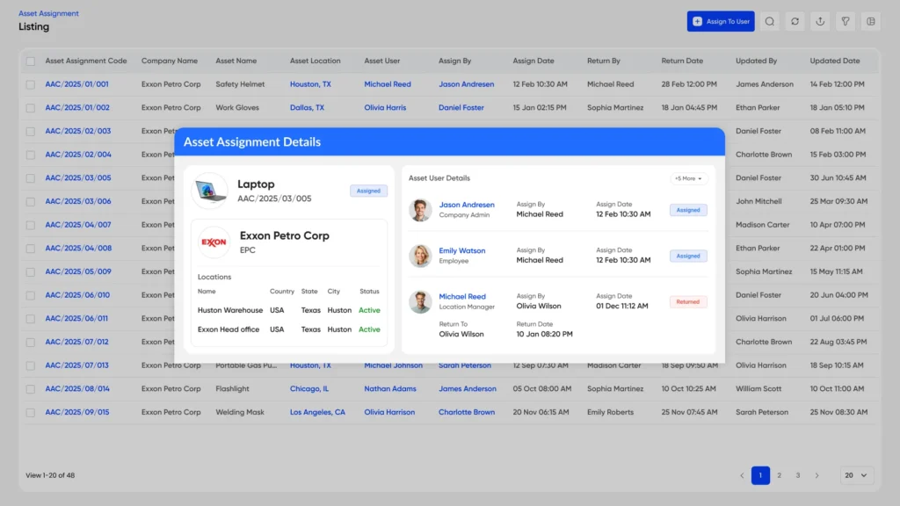Screen dimensions: 900x506
Task: Sort by the Asset Assignment Code column header
Action: (x=86, y=61)
